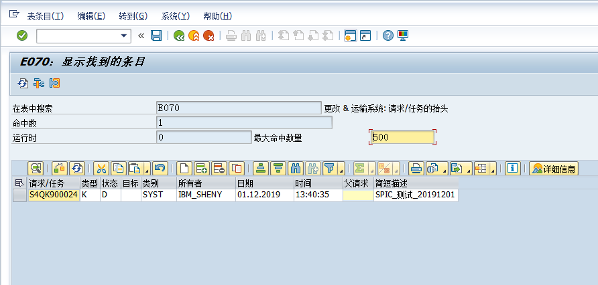Click the 01.12.2019 date cell
598x285 pixels.
click(265, 195)
